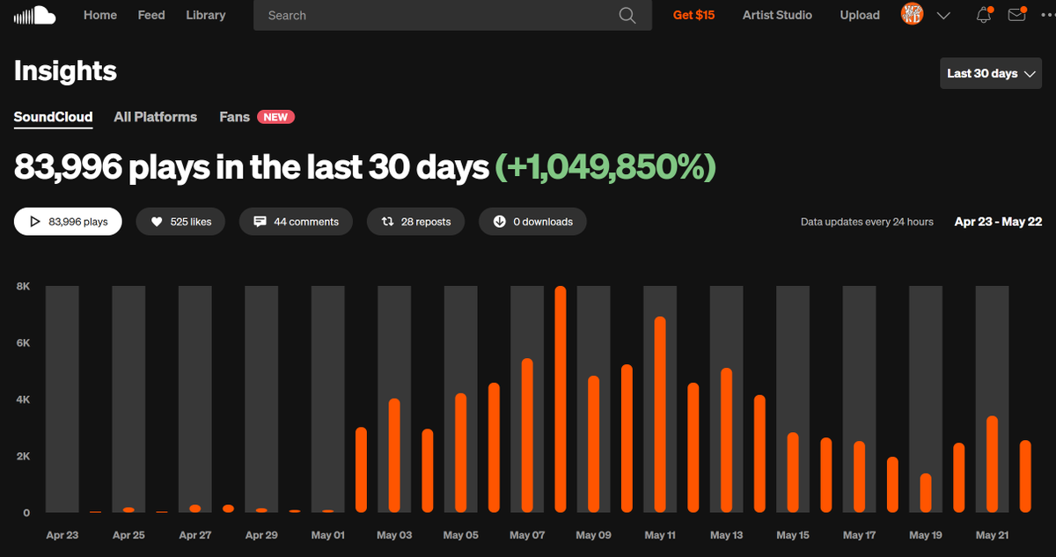
Task: Click the May 19 bar in chart
Action: (926, 494)
